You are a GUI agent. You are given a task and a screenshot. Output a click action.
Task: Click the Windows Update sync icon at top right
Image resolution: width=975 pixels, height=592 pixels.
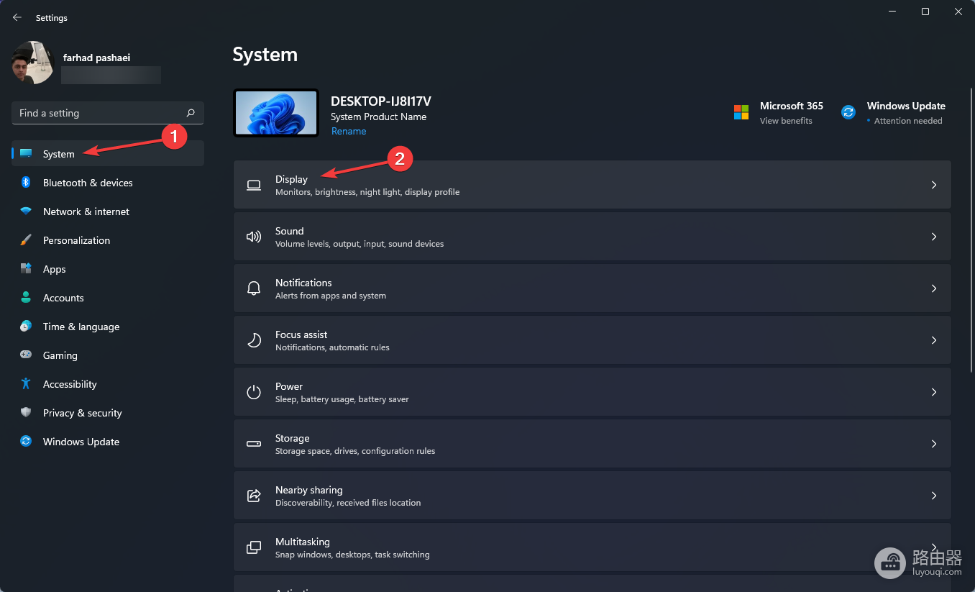pyautogui.click(x=848, y=112)
